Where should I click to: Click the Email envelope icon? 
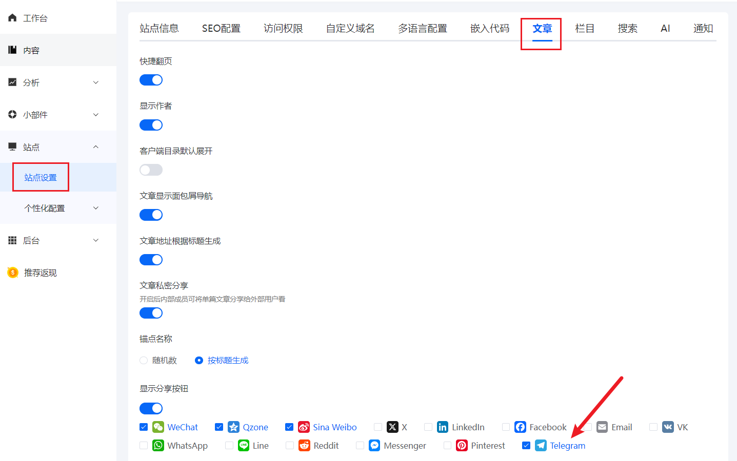[602, 427]
